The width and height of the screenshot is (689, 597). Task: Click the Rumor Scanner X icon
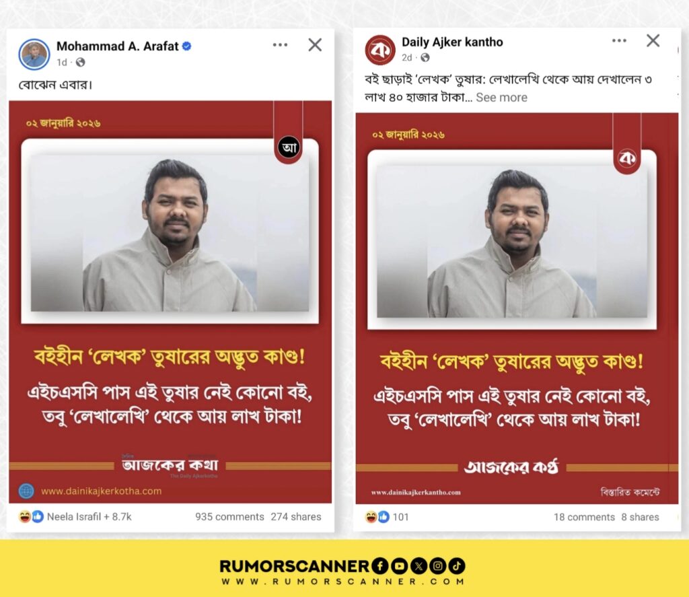pos(419,566)
